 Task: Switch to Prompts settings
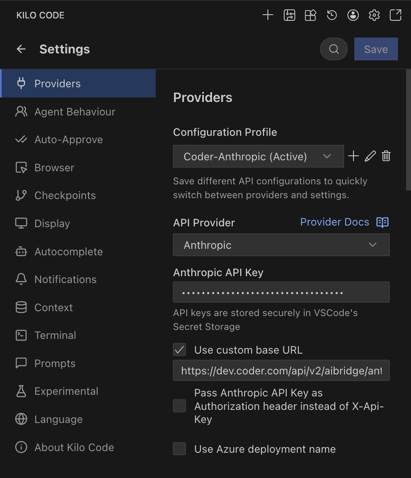pyautogui.click(x=79, y=363)
